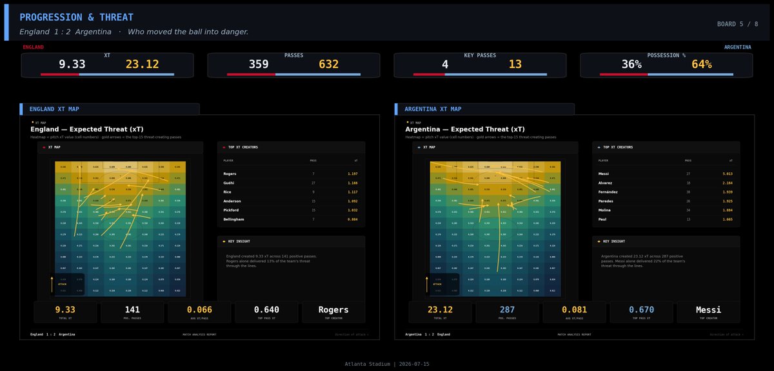Click Argentina's 287 POS. PASSES stat card
Screen dimensions: 774x371
[507, 312]
